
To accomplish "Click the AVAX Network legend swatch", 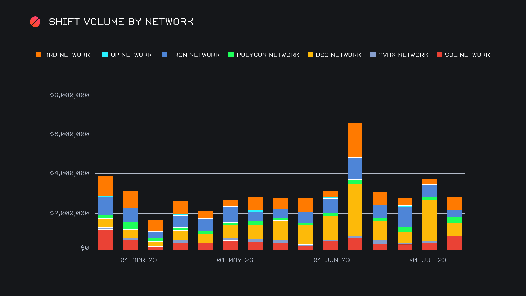I will click(373, 55).
